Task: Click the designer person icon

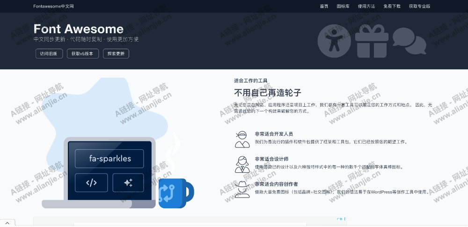Action: pyautogui.click(x=242, y=164)
